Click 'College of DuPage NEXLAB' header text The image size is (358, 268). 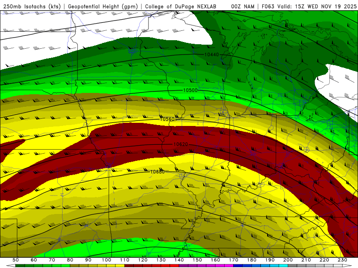pyautogui.click(x=181, y=6)
